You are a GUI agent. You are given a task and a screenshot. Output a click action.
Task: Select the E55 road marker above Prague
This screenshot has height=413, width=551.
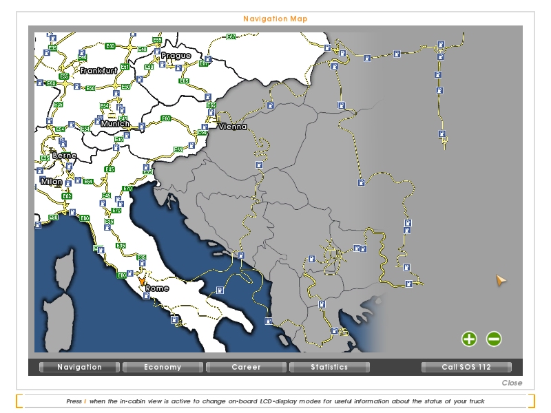point(158,40)
